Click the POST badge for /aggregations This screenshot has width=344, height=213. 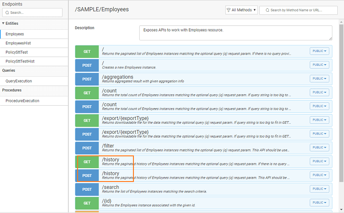[87, 79]
